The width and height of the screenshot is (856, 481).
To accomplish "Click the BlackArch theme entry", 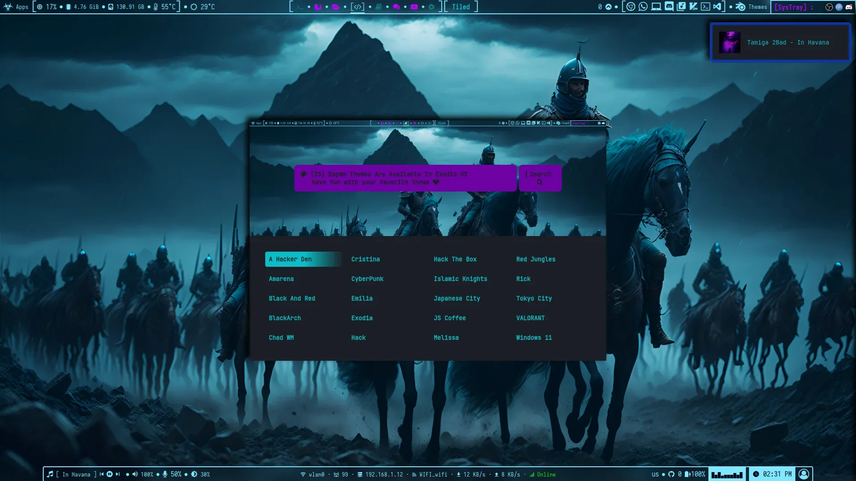I will click(284, 318).
